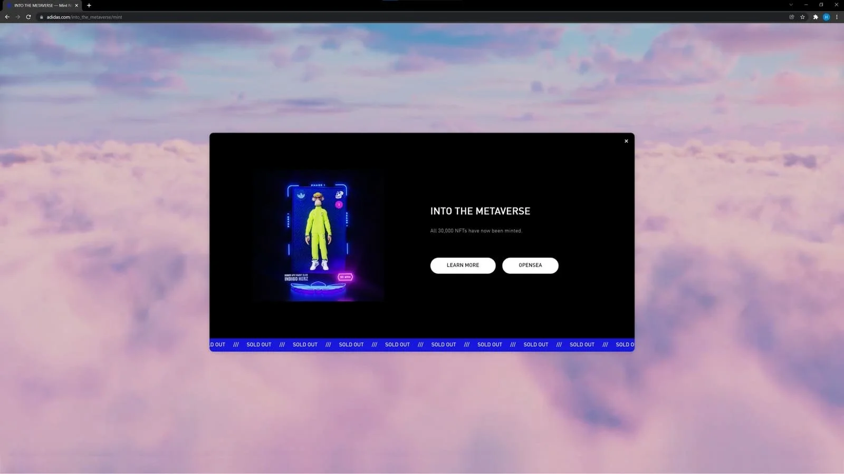The image size is (844, 474).
Task: Open OpenSea with the OPENSEA button
Action: pyautogui.click(x=530, y=265)
